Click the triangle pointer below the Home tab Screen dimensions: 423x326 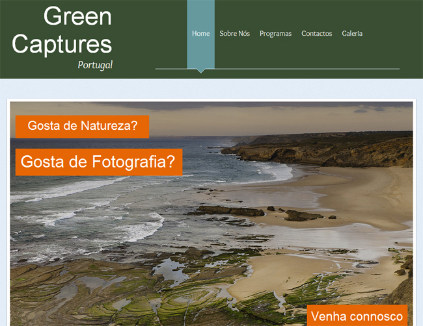(x=200, y=71)
